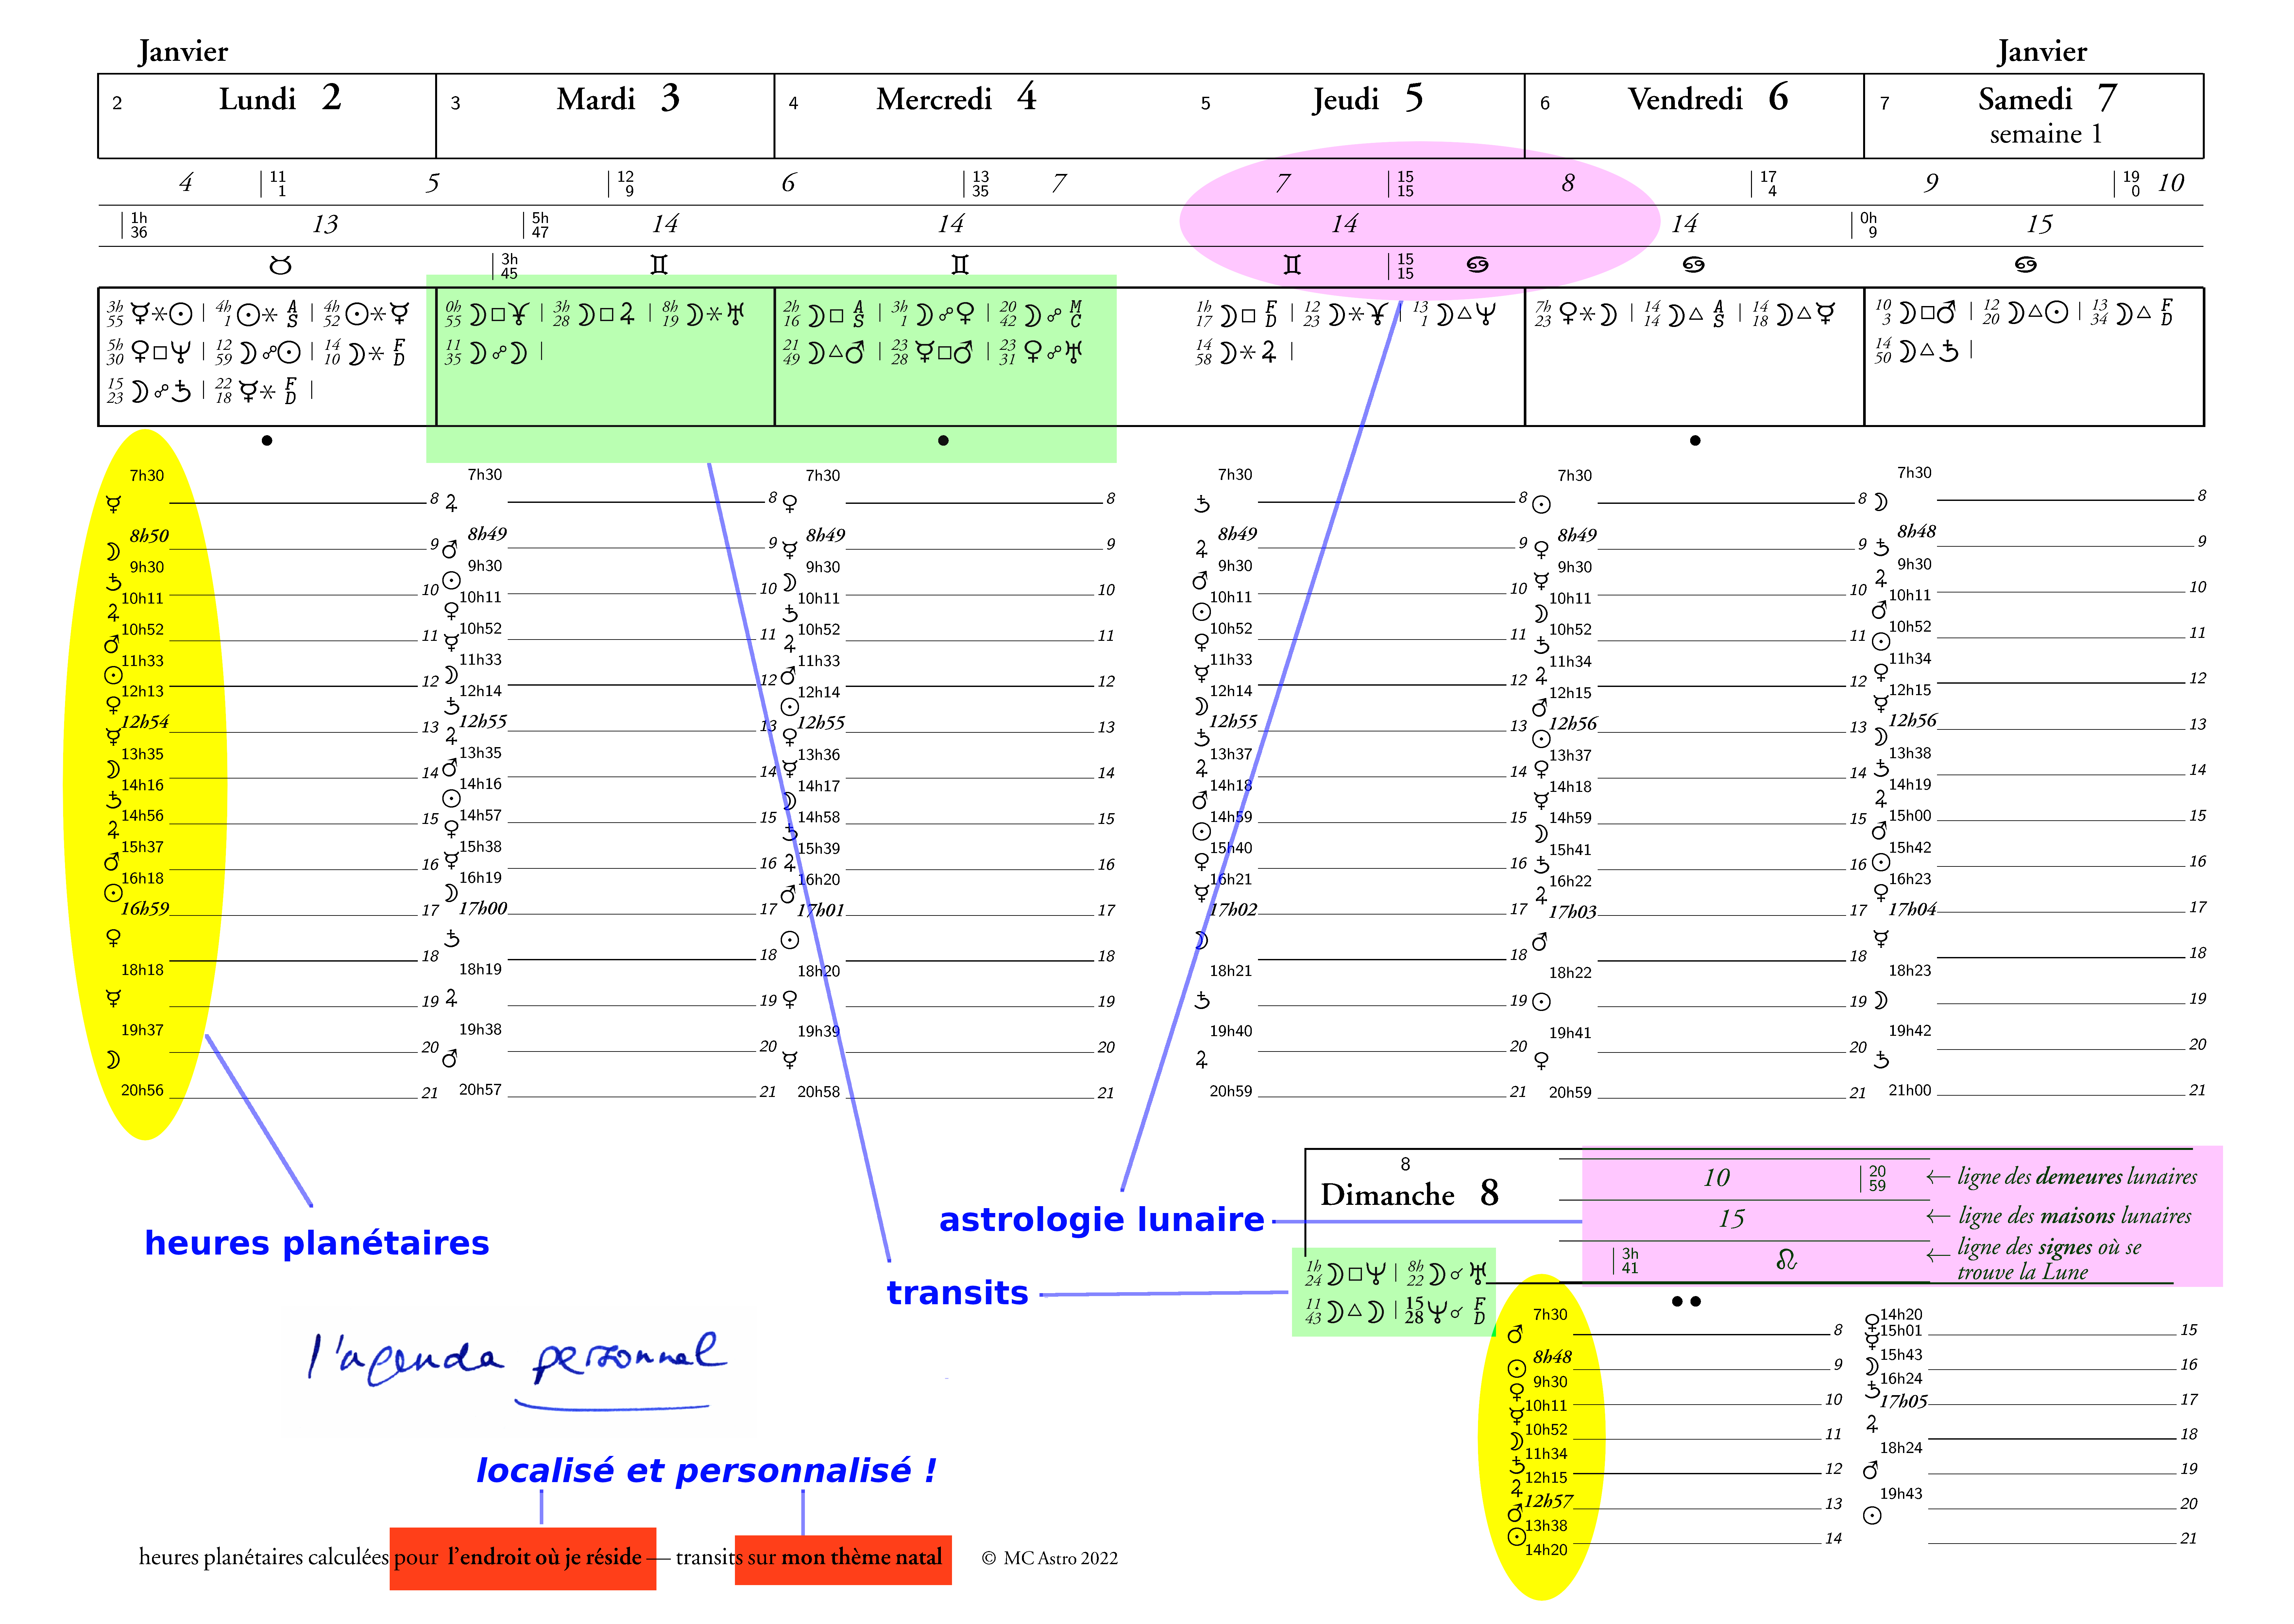Image resolution: width=2294 pixels, height=1624 pixels.
Task: Click the black dot marker below the Lundi box
Action: pyautogui.click(x=267, y=441)
